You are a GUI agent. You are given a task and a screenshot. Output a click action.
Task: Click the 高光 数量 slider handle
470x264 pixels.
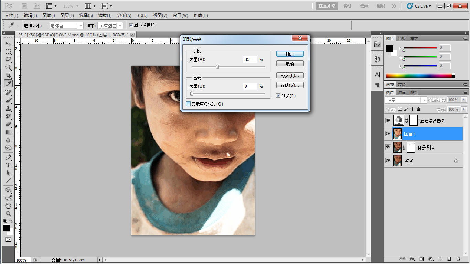[x=192, y=93]
